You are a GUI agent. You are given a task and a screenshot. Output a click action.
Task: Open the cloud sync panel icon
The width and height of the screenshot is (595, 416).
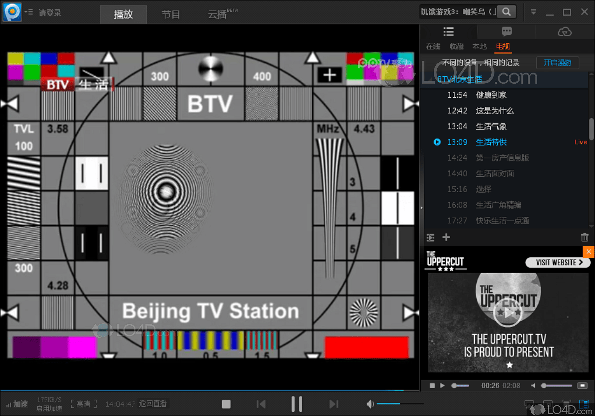(564, 32)
